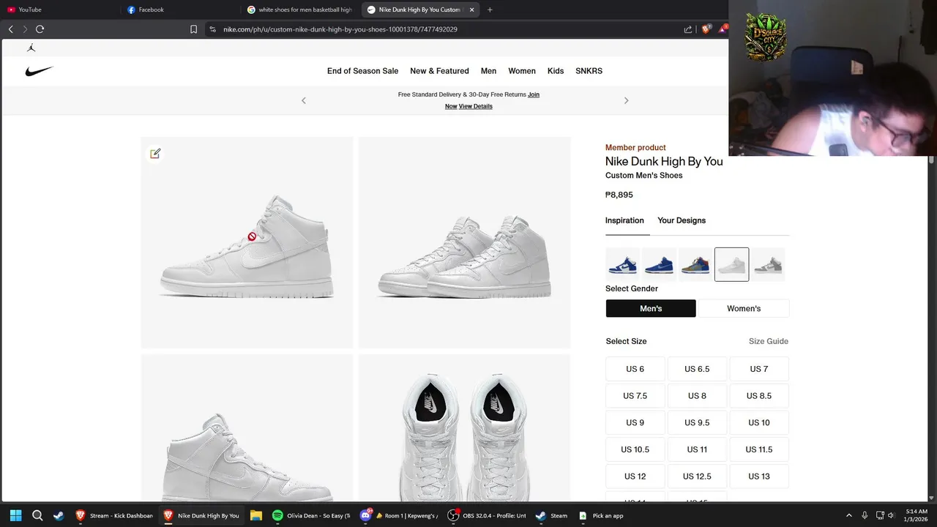The image size is (937, 527).
Task: Show hidden system tray icons
Action: 849,515
